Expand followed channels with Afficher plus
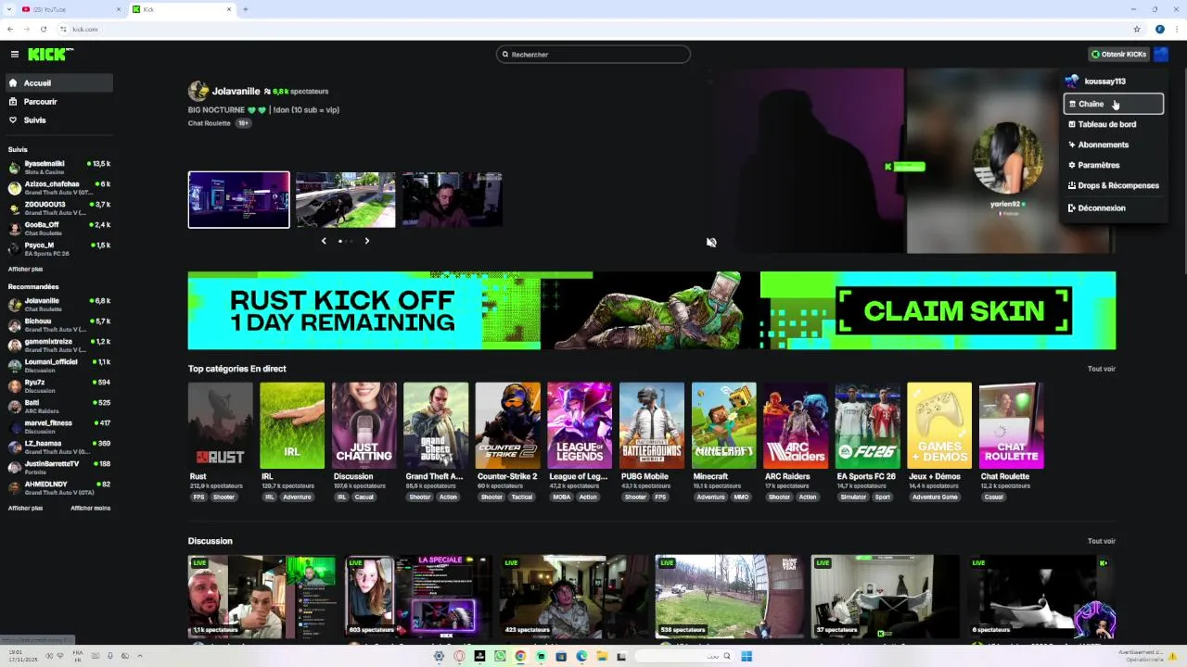The width and height of the screenshot is (1187, 667). (x=25, y=270)
